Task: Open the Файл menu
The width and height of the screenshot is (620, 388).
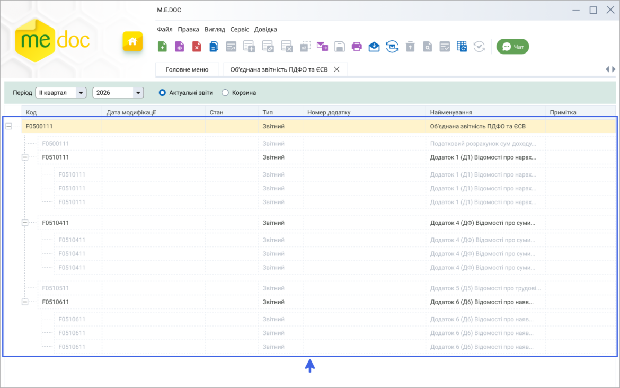Action: (x=164, y=29)
